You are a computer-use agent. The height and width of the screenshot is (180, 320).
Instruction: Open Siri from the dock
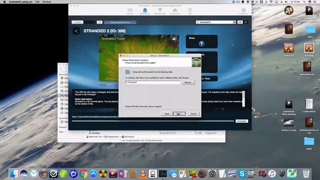tap(24, 173)
